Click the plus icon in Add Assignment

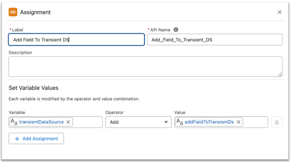[x=17, y=139]
